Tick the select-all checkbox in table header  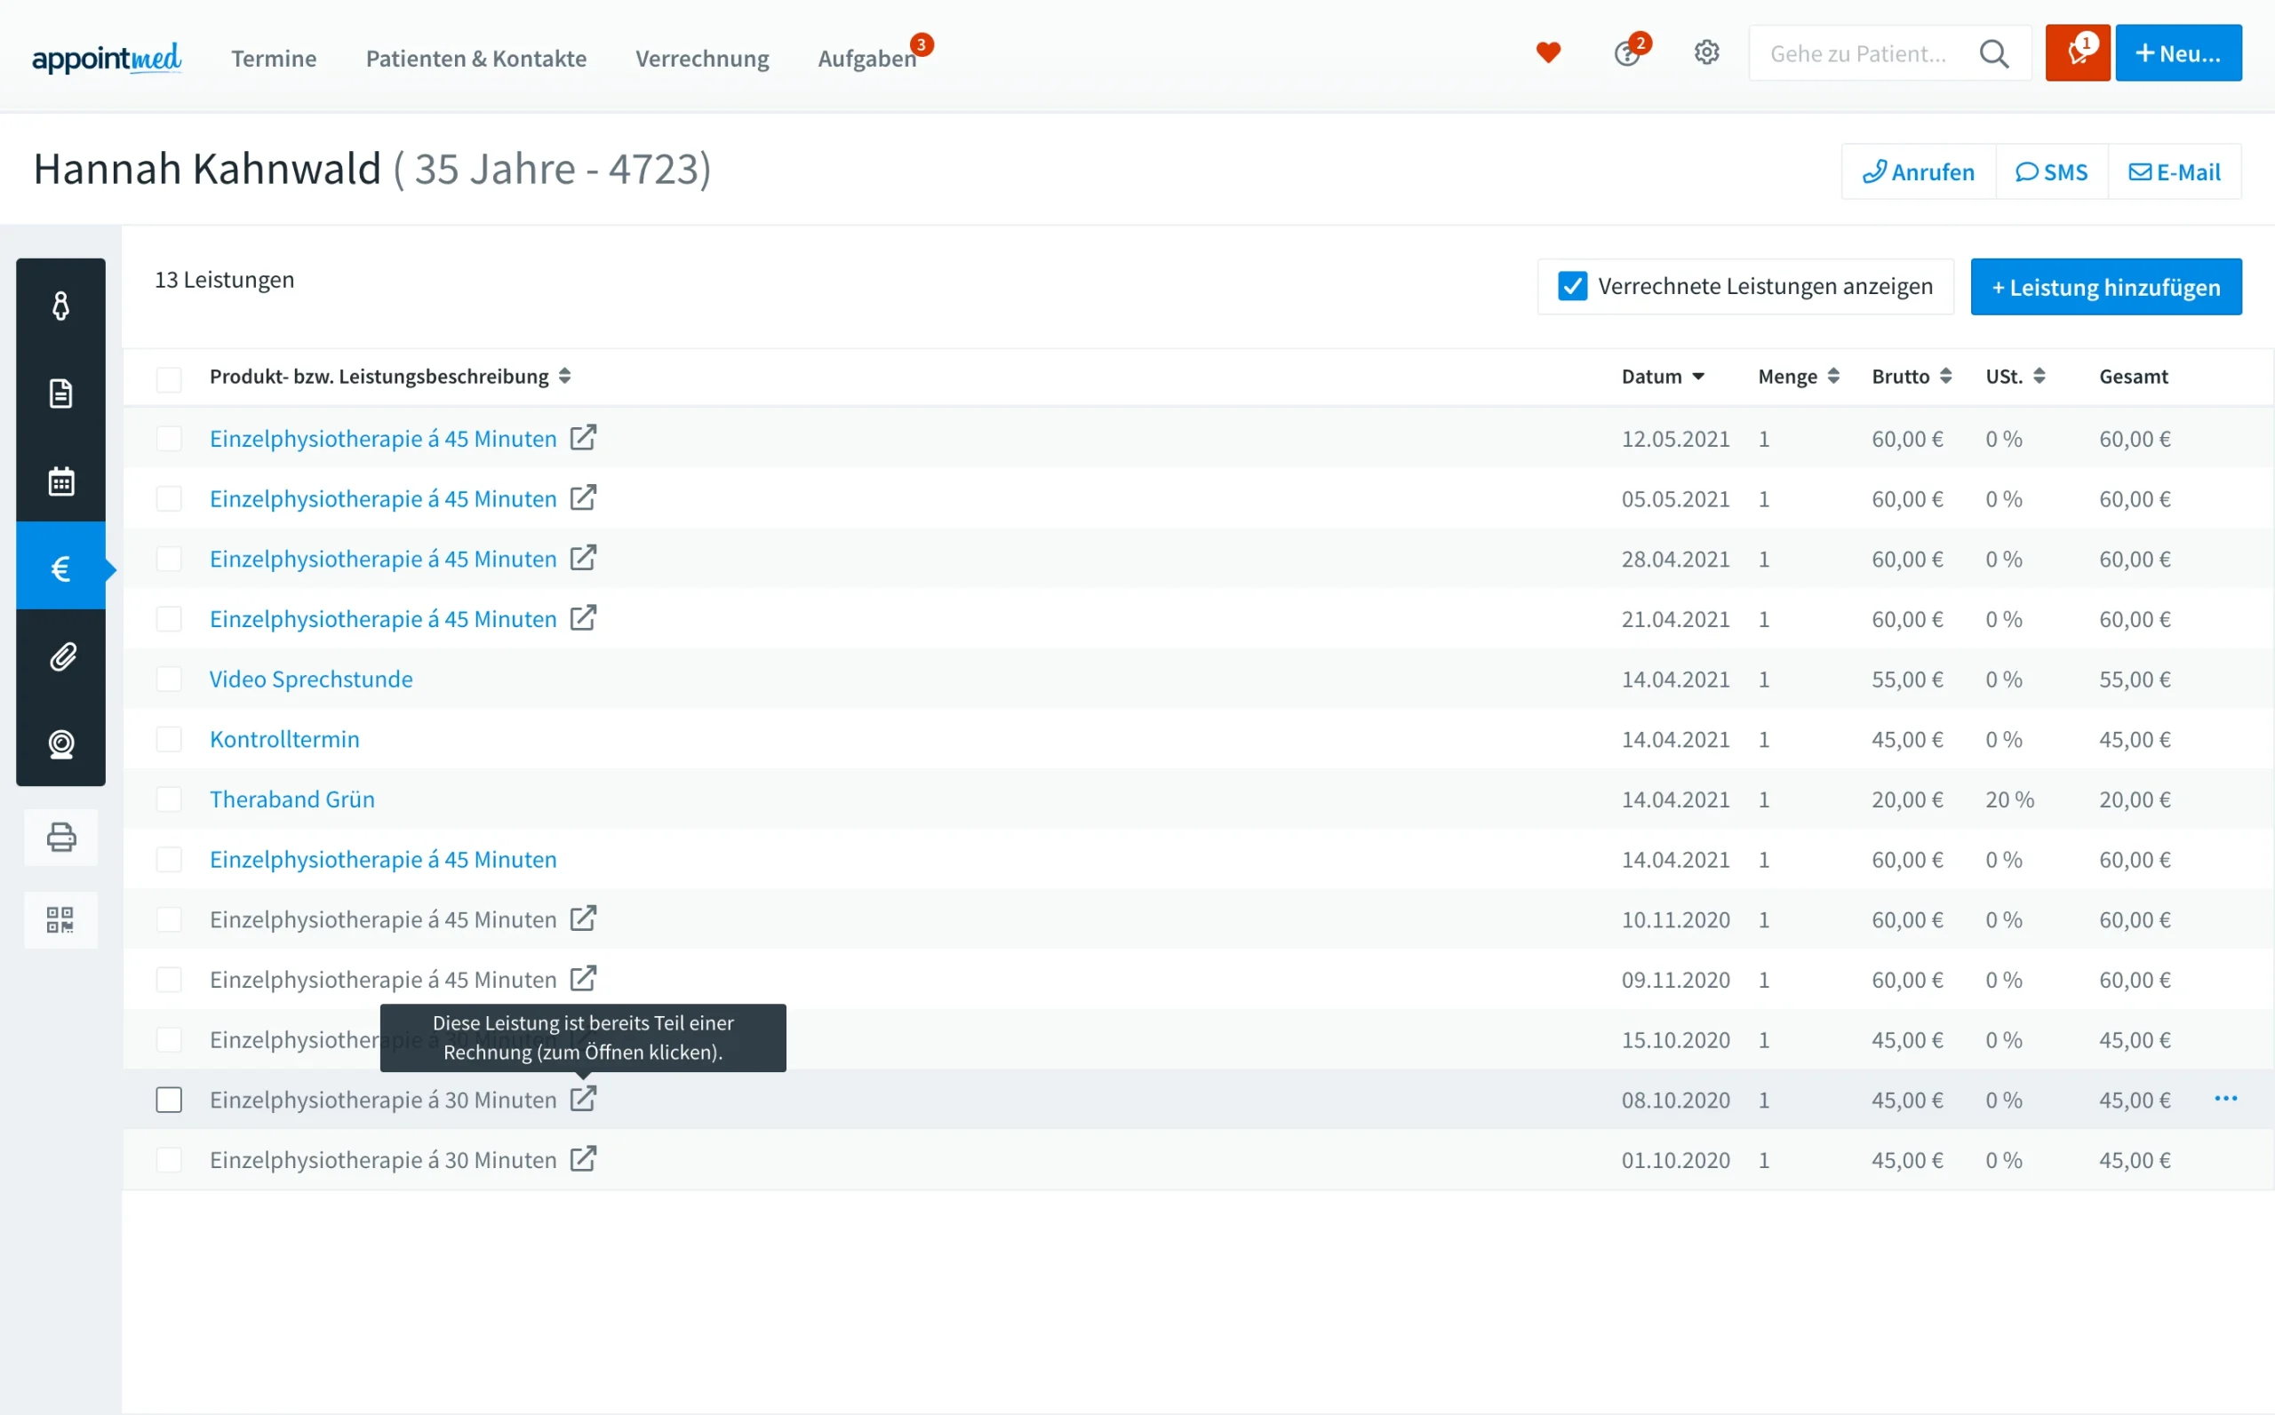coord(169,378)
